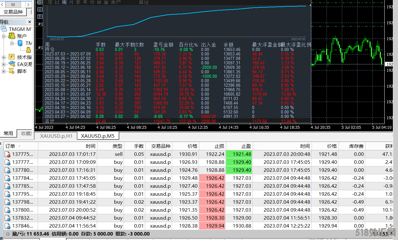Select the 年 yearly period on the overlay
This screenshot has height=240, width=398.
(x=85, y=2)
